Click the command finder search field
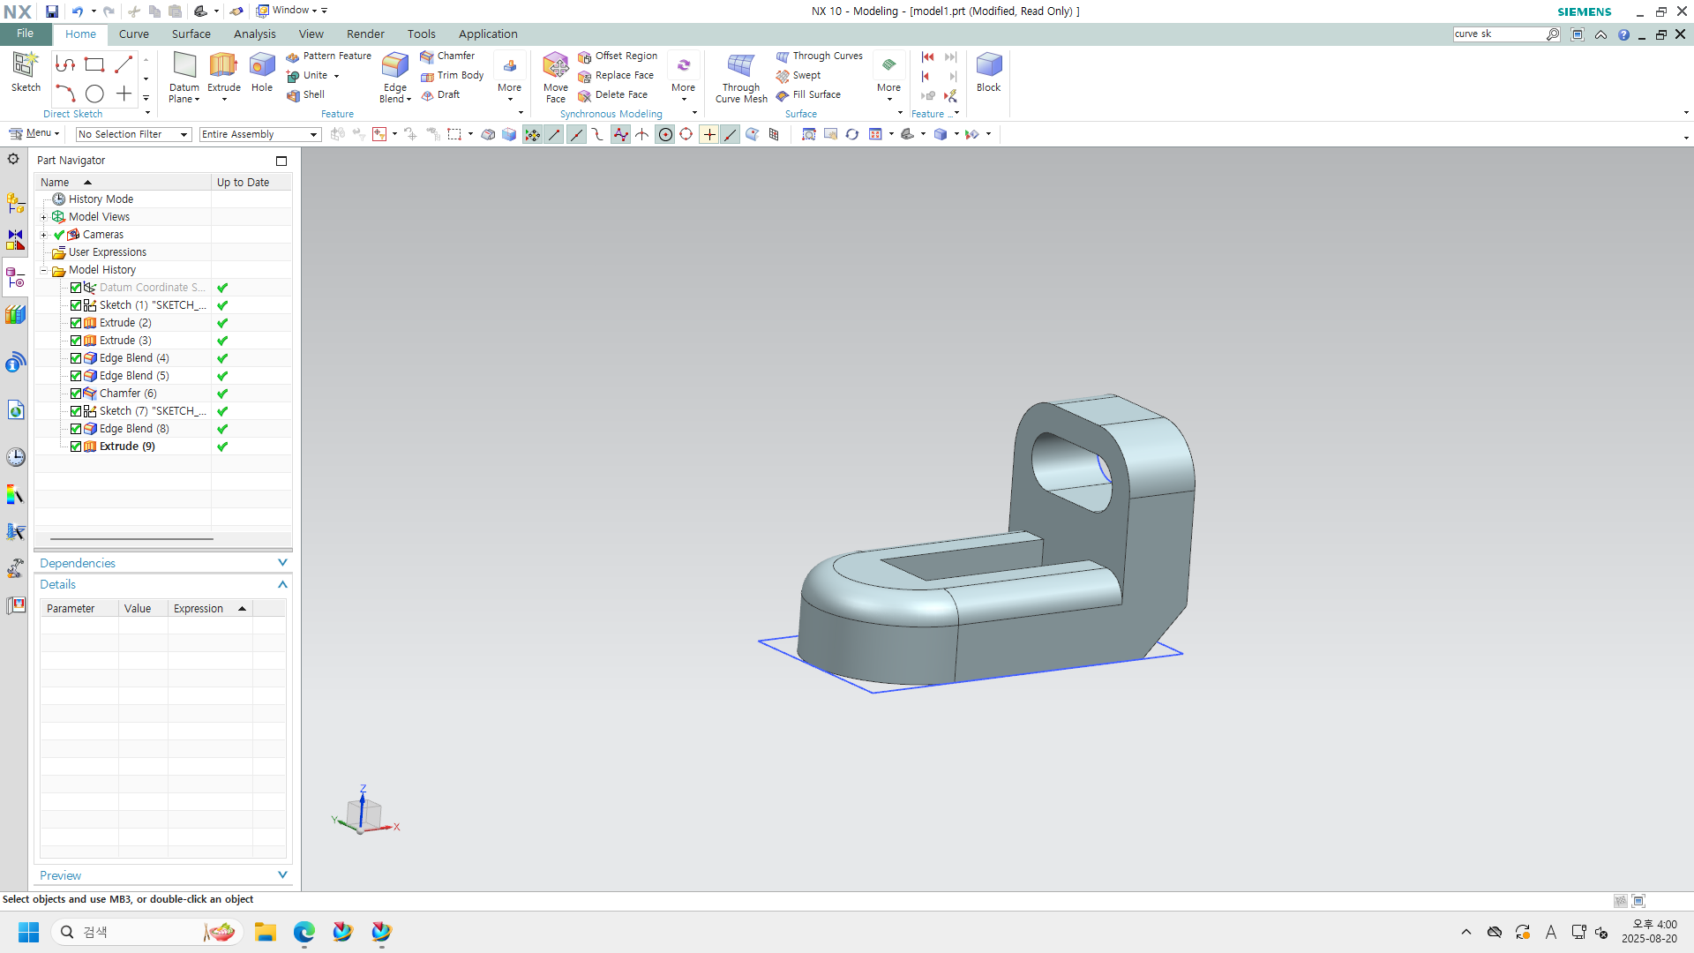This screenshot has width=1694, height=953. click(1498, 34)
